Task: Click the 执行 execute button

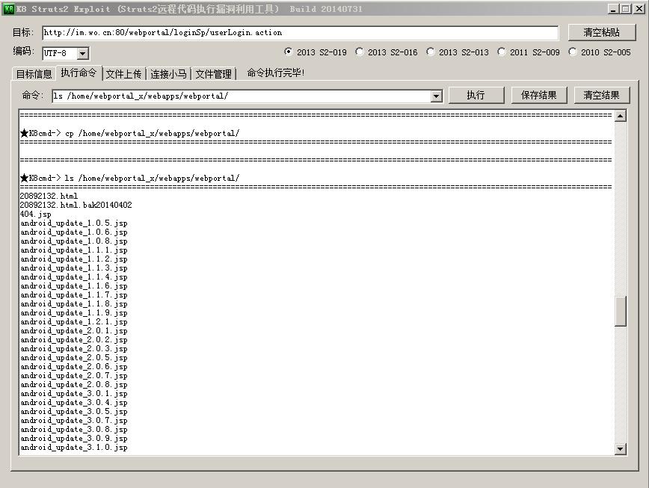Action: [x=476, y=95]
